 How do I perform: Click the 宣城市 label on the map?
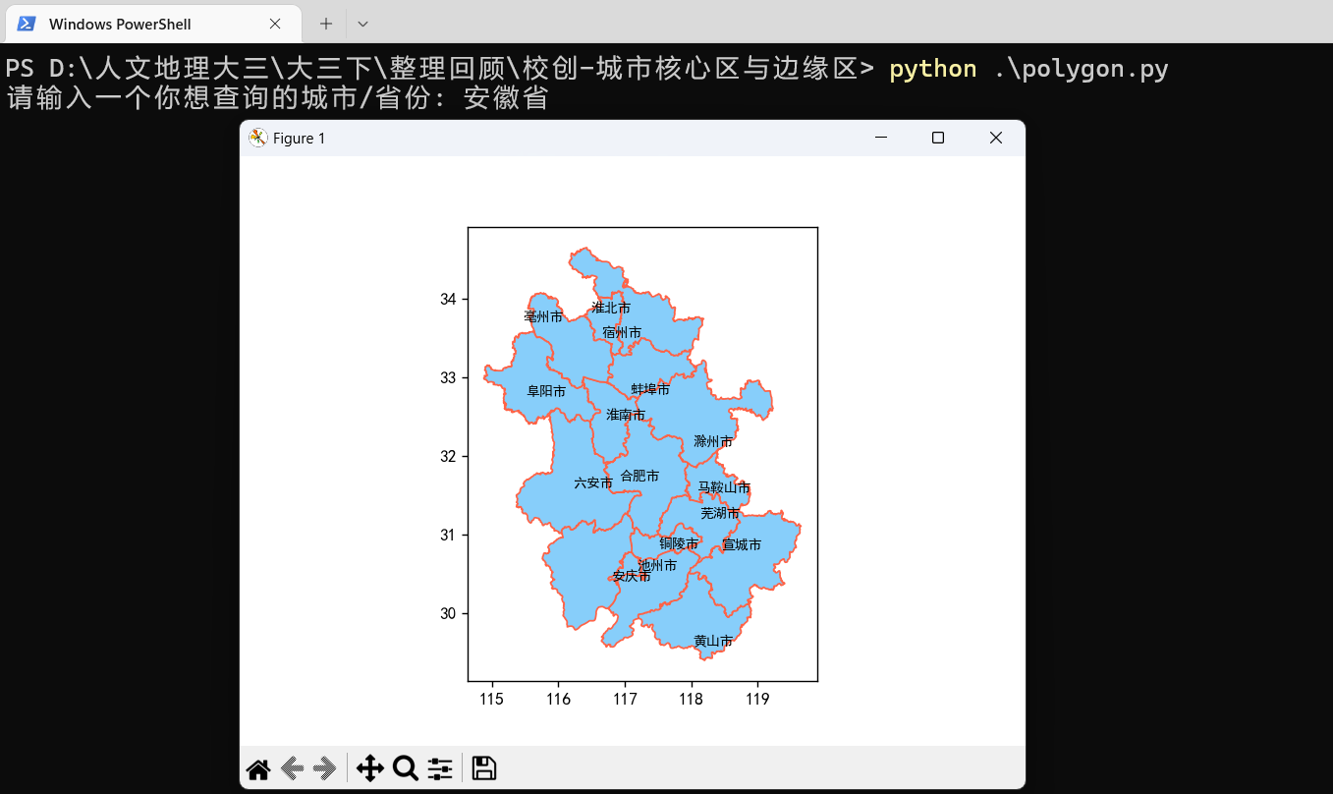click(x=742, y=544)
